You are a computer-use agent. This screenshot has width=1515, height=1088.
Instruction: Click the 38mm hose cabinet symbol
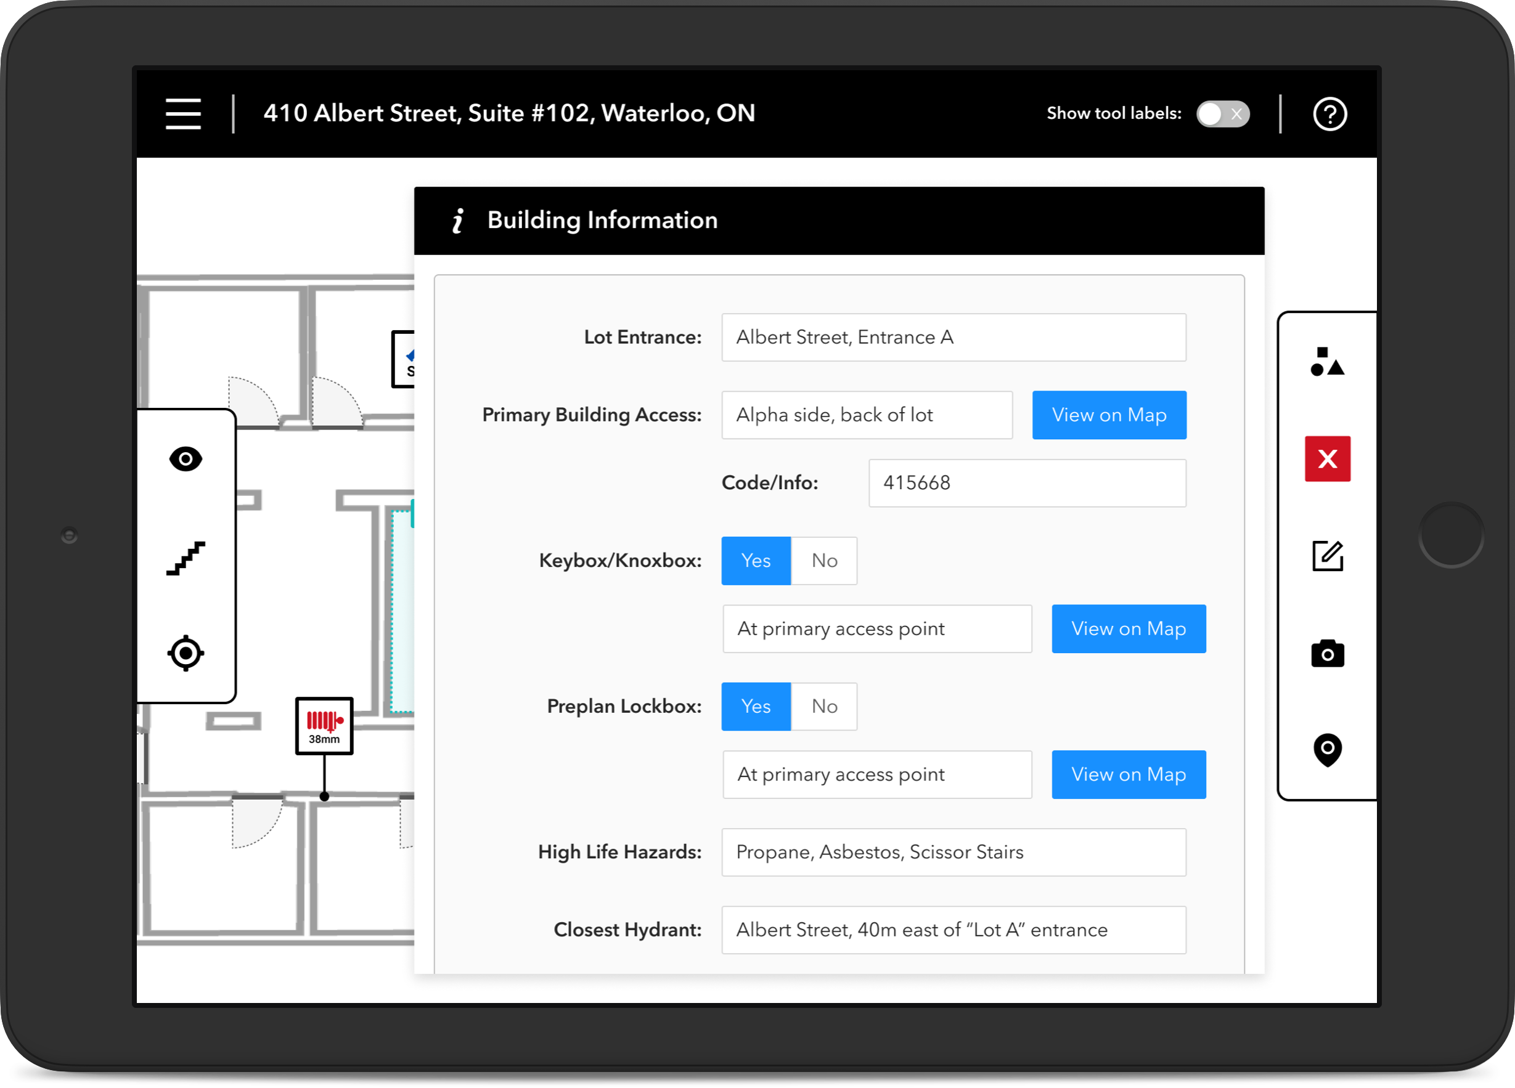324,725
